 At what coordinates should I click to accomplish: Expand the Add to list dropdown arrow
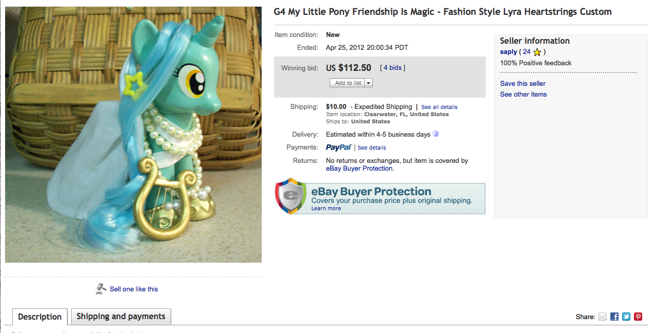(x=369, y=83)
